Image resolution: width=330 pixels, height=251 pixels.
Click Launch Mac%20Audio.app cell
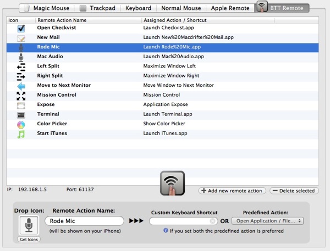tap(173, 57)
